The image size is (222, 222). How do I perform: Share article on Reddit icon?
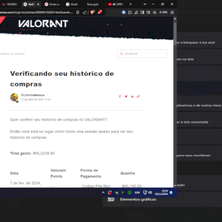point(132,97)
